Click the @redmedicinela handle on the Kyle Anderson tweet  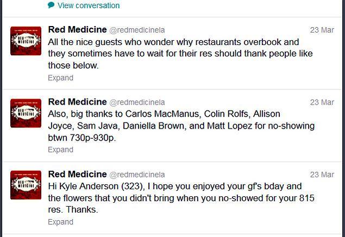point(137,175)
